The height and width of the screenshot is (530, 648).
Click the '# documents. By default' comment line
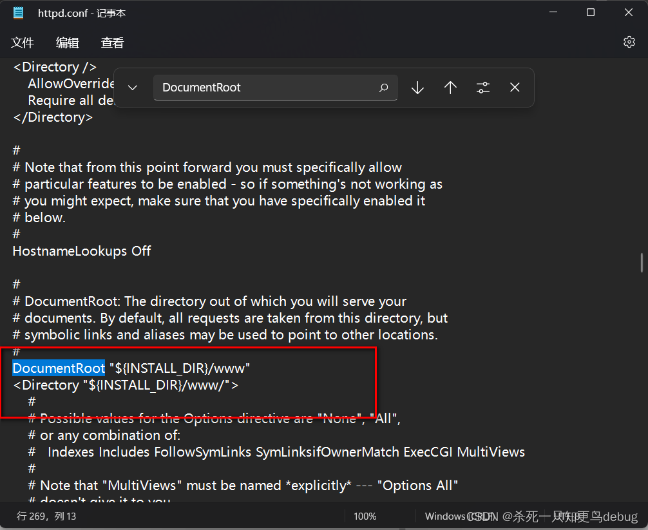(230, 318)
